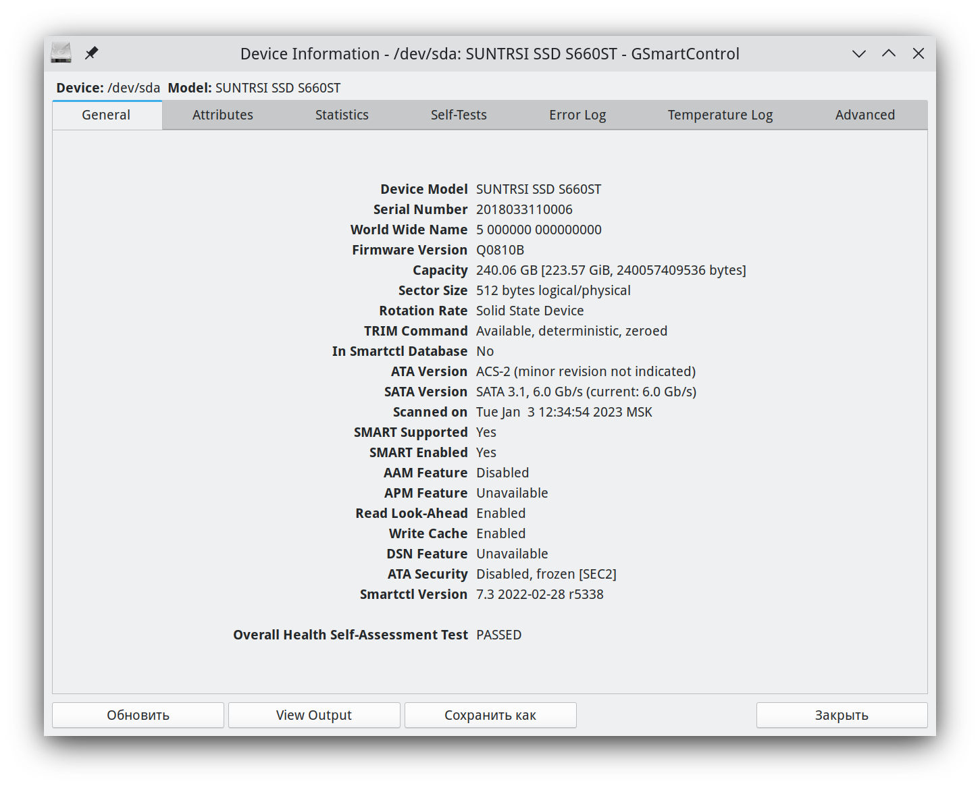Image resolution: width=980 pixels, height=788 pixels.
Task: Go to the Self-Tests tab
Action: (x=459, y=115)
